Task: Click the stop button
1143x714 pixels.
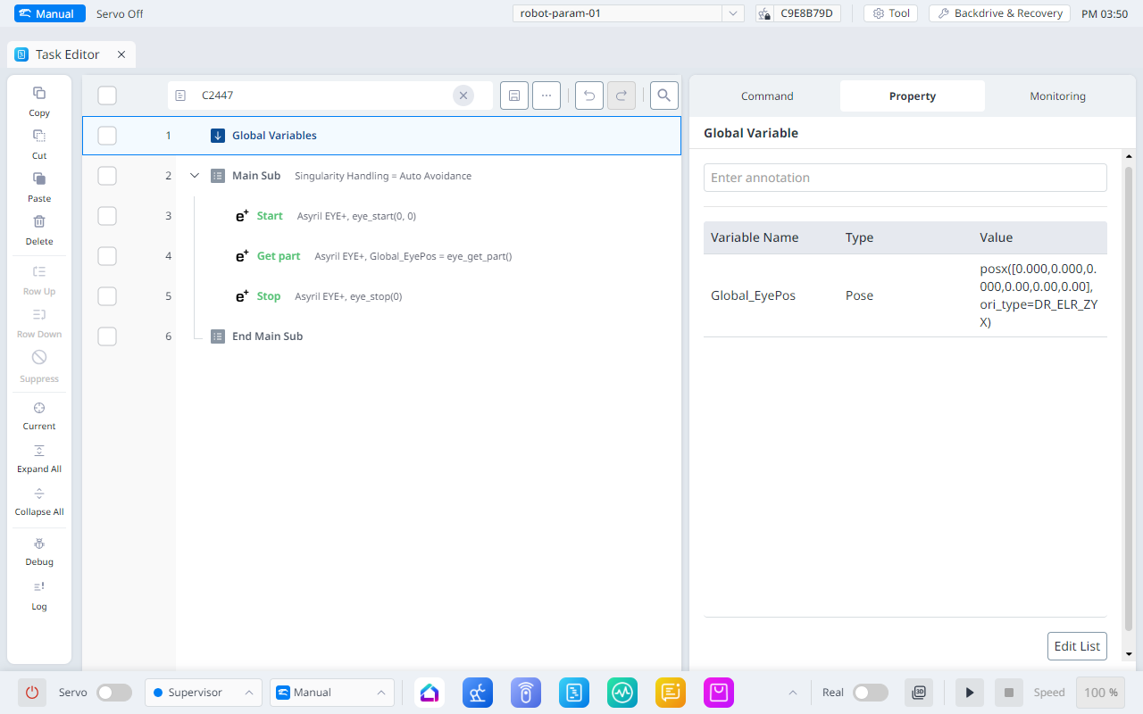Action: coord(1009,693)
